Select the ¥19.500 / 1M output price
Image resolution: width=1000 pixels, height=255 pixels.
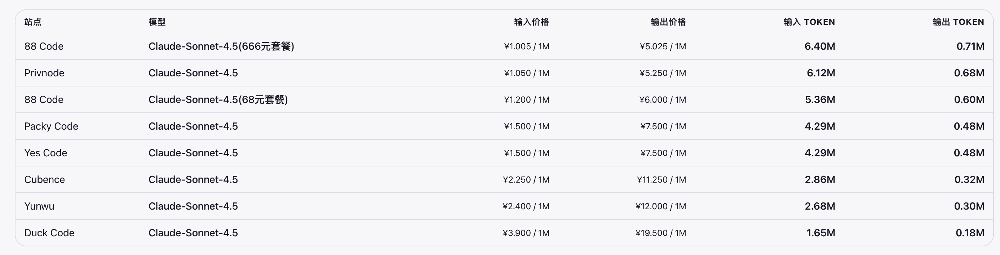[x=661, y=233]
